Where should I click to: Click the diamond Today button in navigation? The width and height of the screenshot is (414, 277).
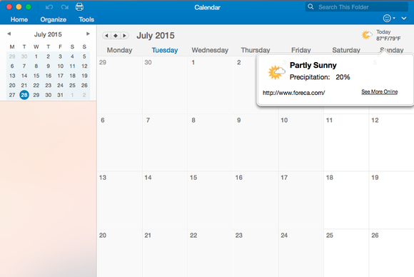point(116,36)
